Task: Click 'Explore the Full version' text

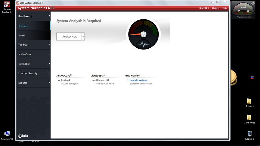Action: click(141, 84)
